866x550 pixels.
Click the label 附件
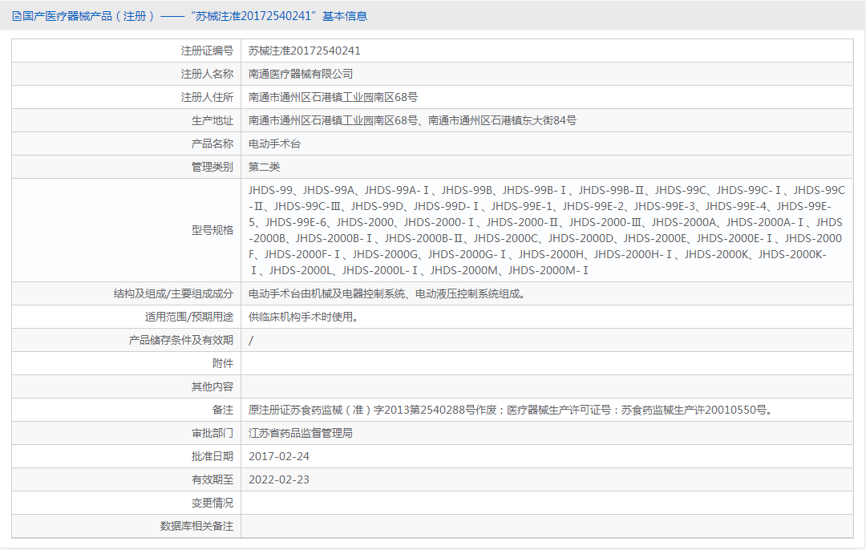pos(223,363)
